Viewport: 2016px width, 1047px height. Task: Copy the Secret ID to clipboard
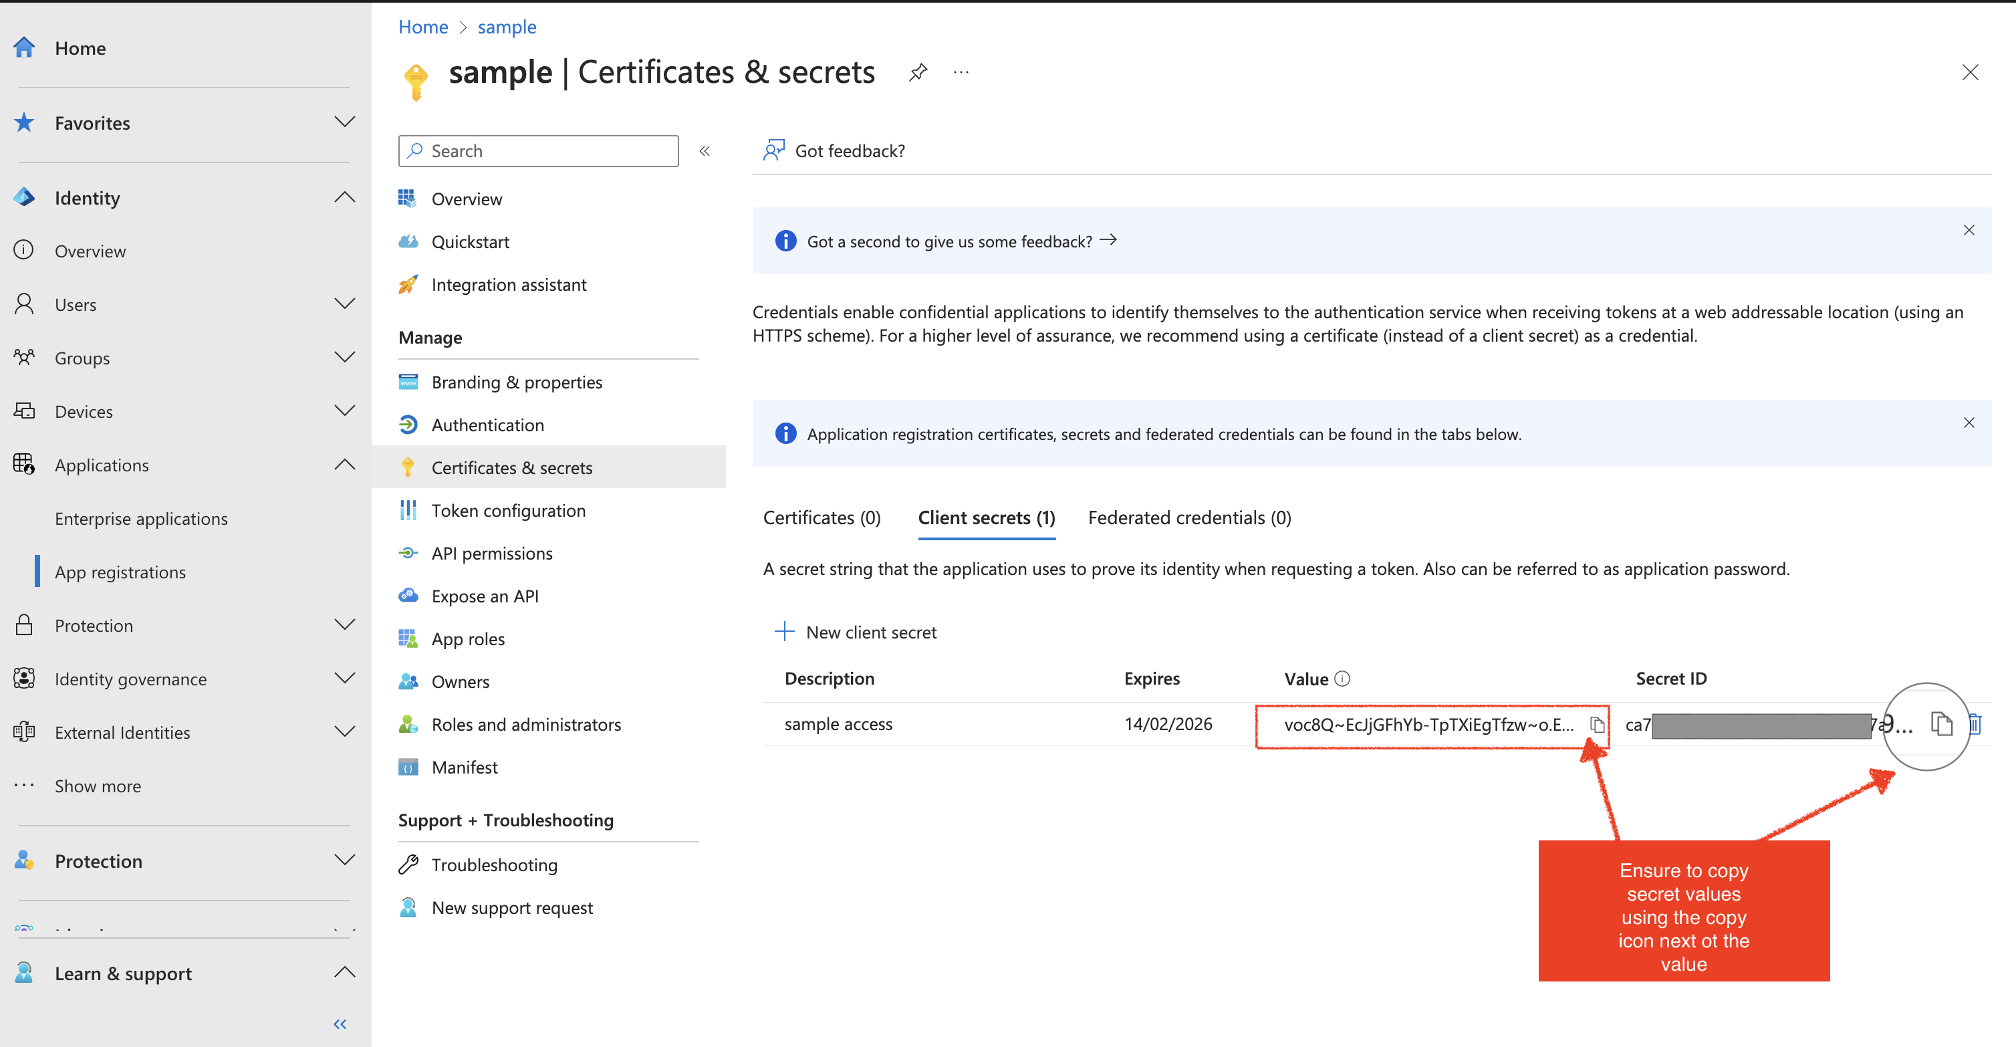1941,724
